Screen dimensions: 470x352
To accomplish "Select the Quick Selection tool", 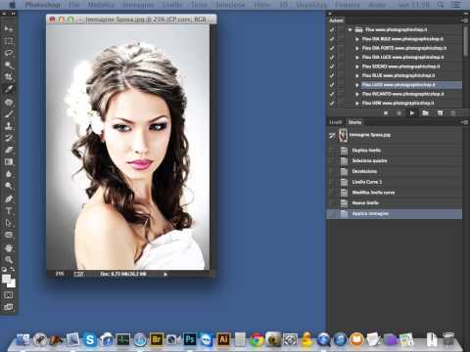I will pyautogui.click(x=9, y=66).
